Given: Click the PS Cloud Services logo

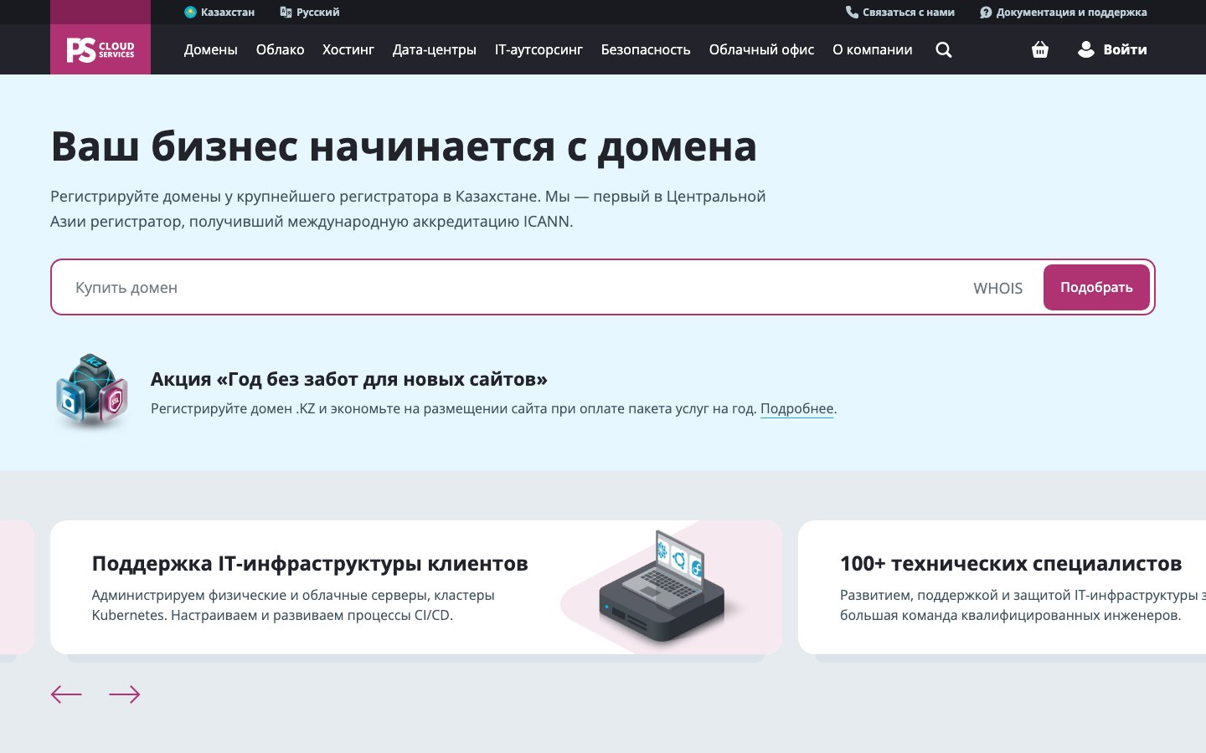Looking at the screenshot, I should click(x=100, y=49).
